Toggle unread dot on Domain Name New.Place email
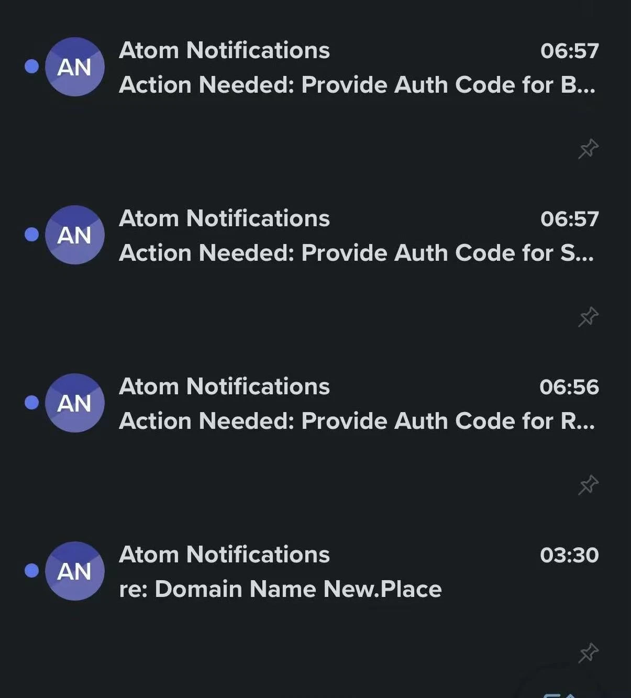This screenshot has height=698, width=631. click(32, 570)
